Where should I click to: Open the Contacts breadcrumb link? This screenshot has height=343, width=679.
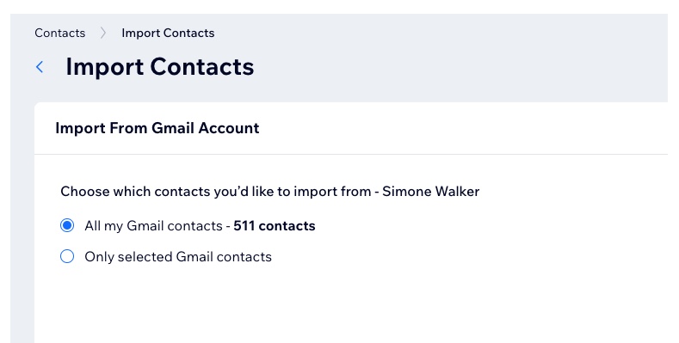point(59,33)
